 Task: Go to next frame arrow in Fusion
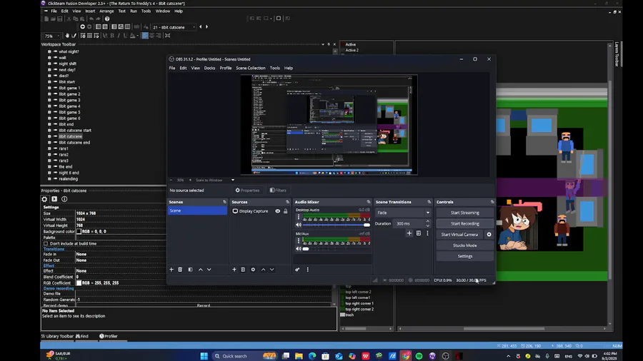[x=206, y=26]
